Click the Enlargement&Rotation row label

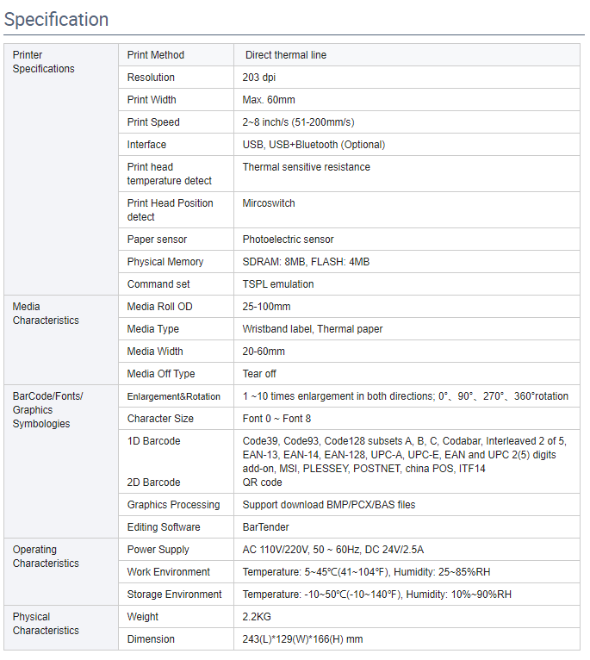[x=174, y=396]
